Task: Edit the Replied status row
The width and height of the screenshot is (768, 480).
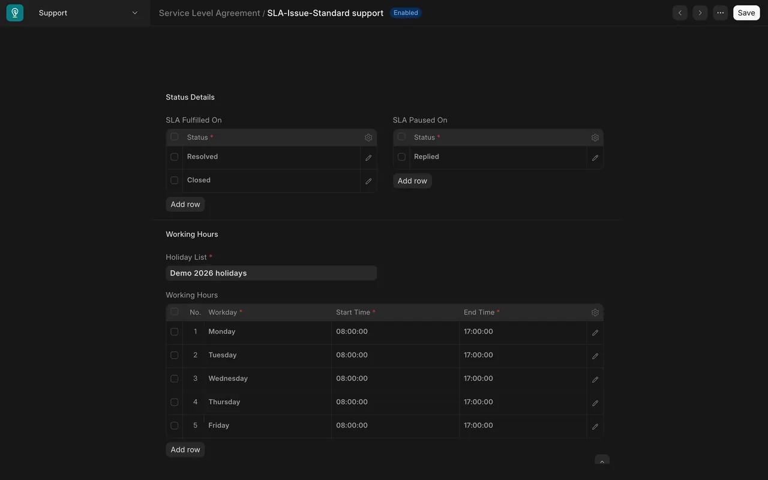Action: click(x=595, y=158)
